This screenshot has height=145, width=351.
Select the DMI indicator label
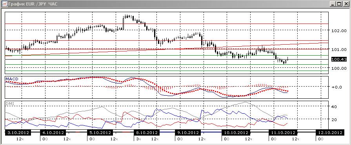10,103
